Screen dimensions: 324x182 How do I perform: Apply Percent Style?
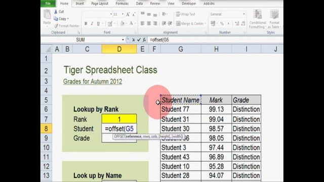tap(222, 24)
